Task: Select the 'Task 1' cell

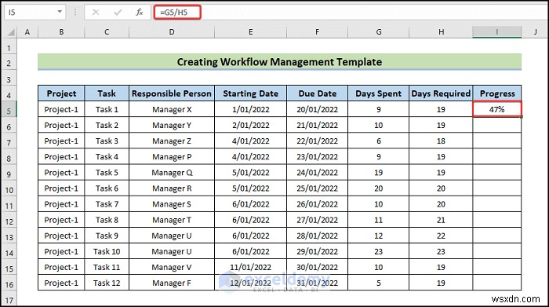Action: (x=107, y=109)
